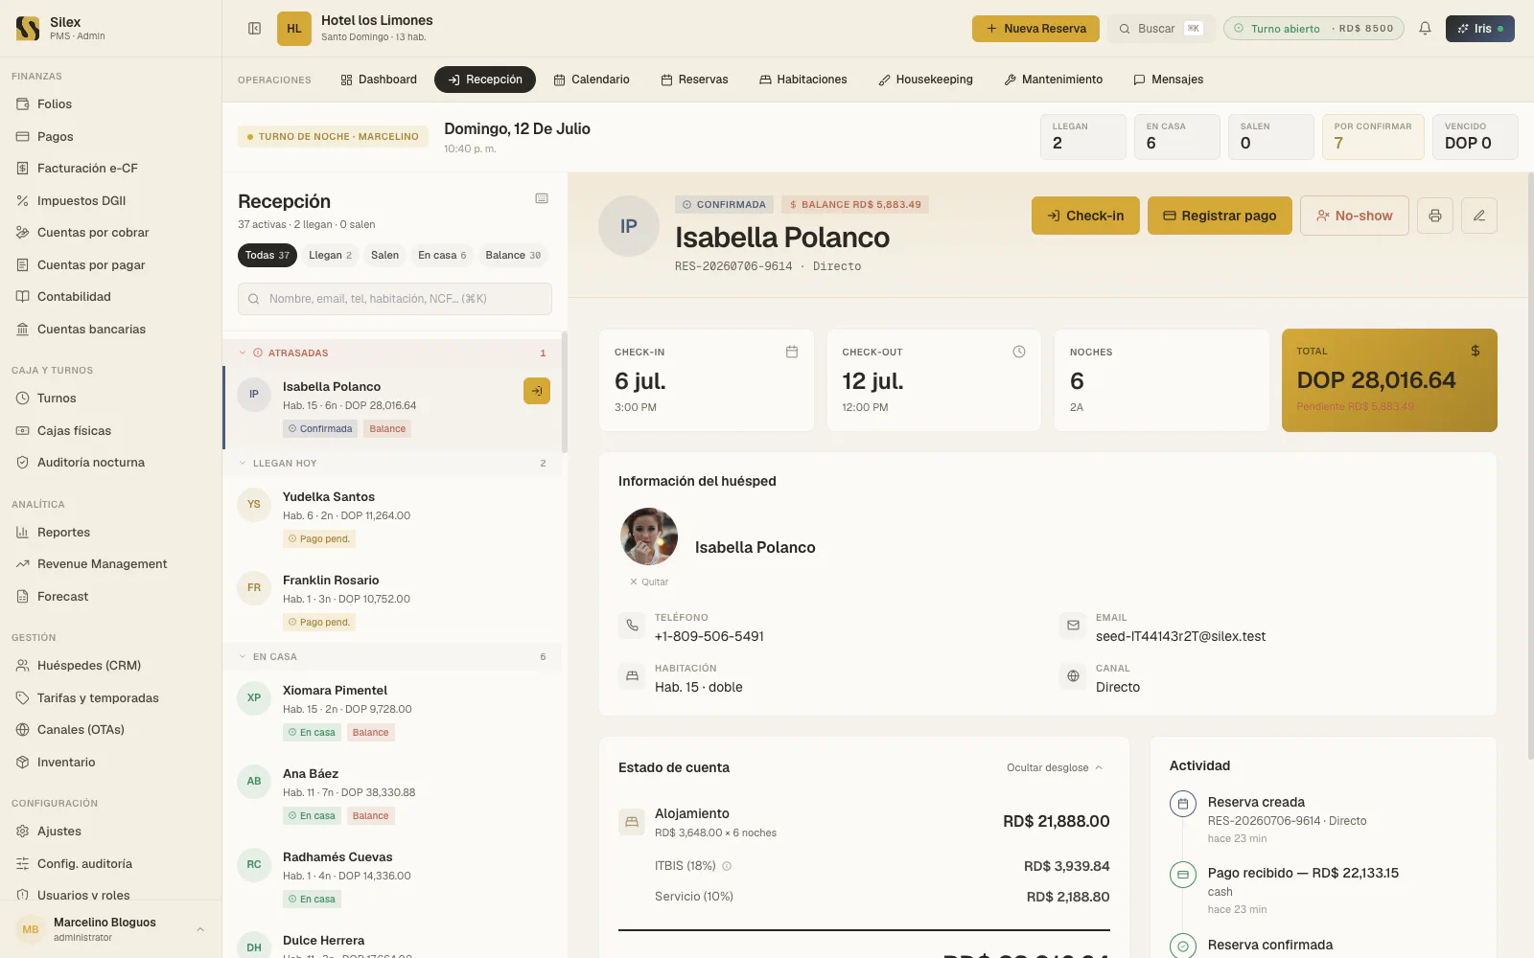Filter list by Balance chip
This screenshot has height=958, width=1534.
tap(513, 256)
